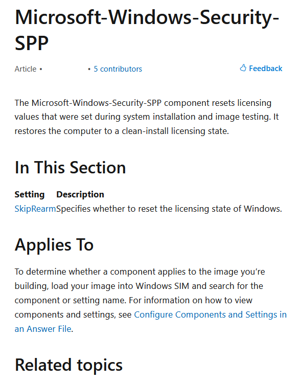Follow the Configure Components and Settings link
The image size is (298, 382).
pos(211,314)
